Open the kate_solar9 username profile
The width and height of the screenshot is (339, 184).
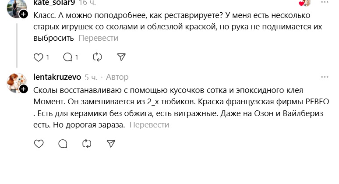point(54,3)
